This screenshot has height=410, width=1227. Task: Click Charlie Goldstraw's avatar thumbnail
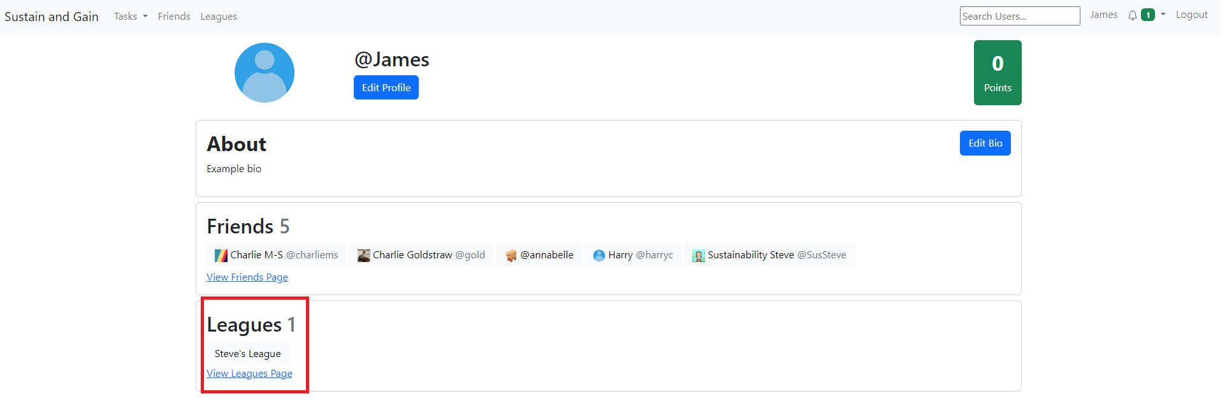coord(363,256)
